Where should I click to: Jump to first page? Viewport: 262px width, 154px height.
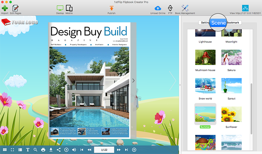coord(82,150)
